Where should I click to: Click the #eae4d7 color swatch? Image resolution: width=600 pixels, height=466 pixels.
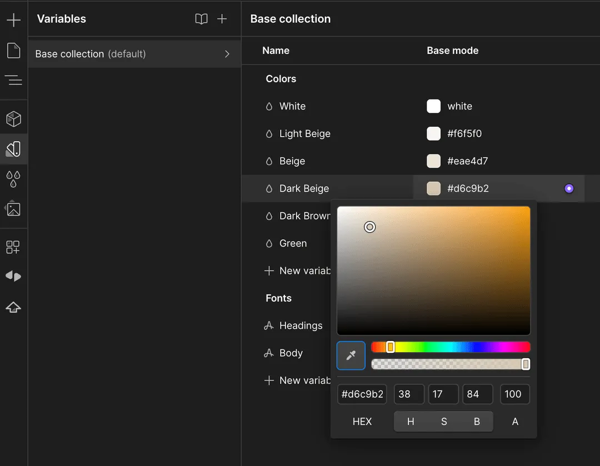(x=433, y=161)
